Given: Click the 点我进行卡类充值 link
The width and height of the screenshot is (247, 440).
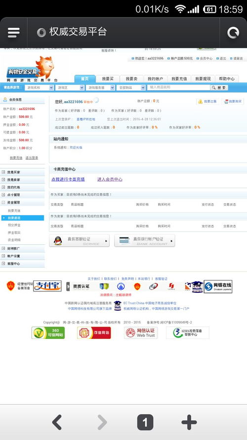Looking at the screenshot, I should (x=68, y=179).
